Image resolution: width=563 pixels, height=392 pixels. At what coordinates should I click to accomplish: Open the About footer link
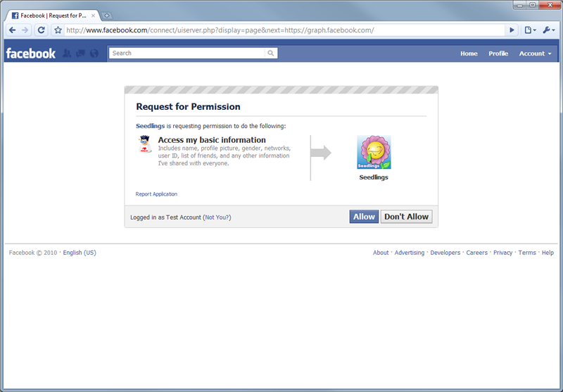[381, 253]
